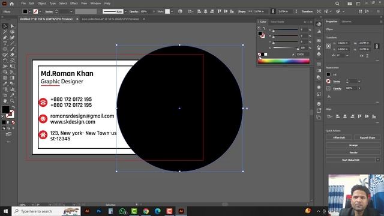The width and height of the screenshot is (384, 216).
Task: Select the None swatch in Color panel
Action: click(x=259, y=55)
